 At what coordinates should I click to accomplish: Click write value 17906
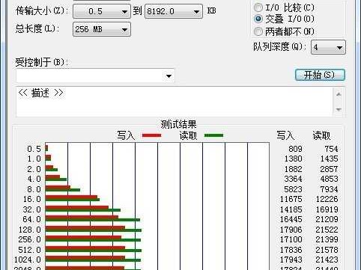pyautogui.click(x=291, y=230)
